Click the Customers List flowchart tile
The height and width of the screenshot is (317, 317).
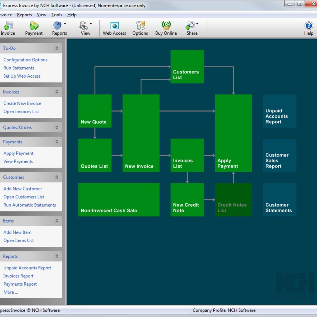coord(187,67)
